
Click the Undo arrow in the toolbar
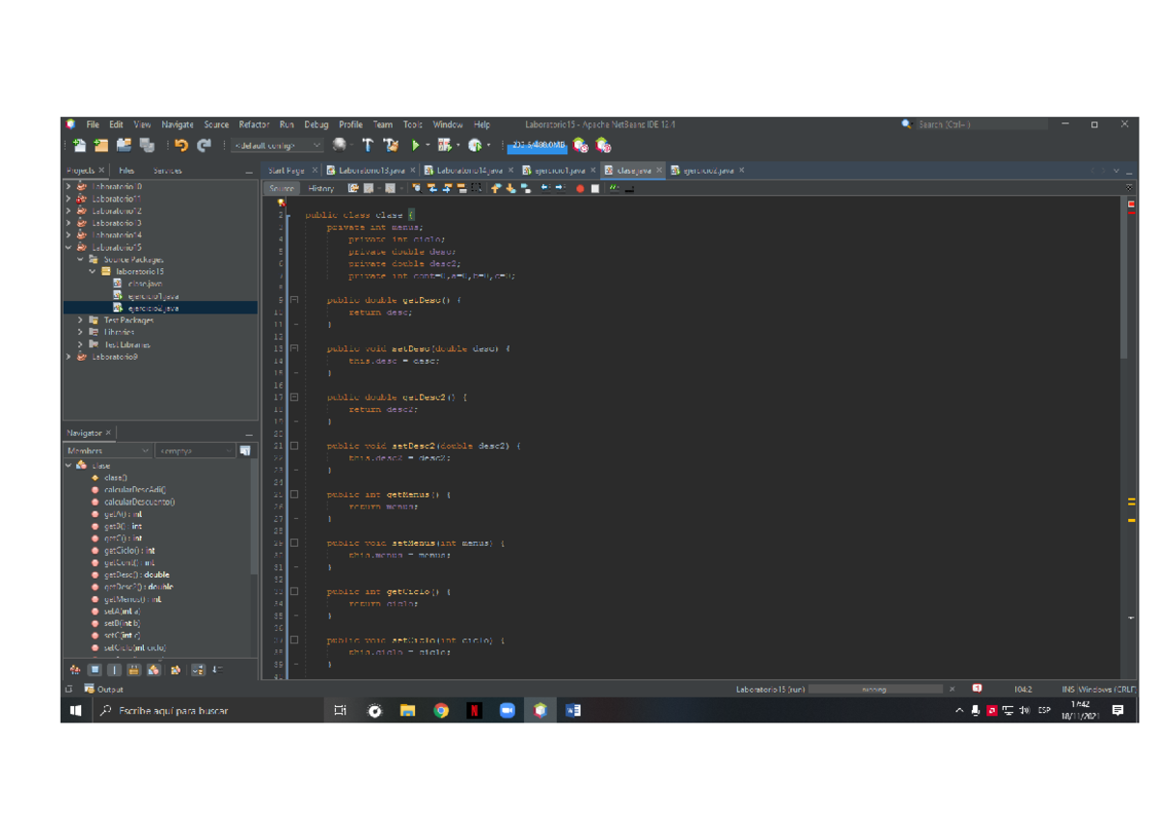click(180, 146)
